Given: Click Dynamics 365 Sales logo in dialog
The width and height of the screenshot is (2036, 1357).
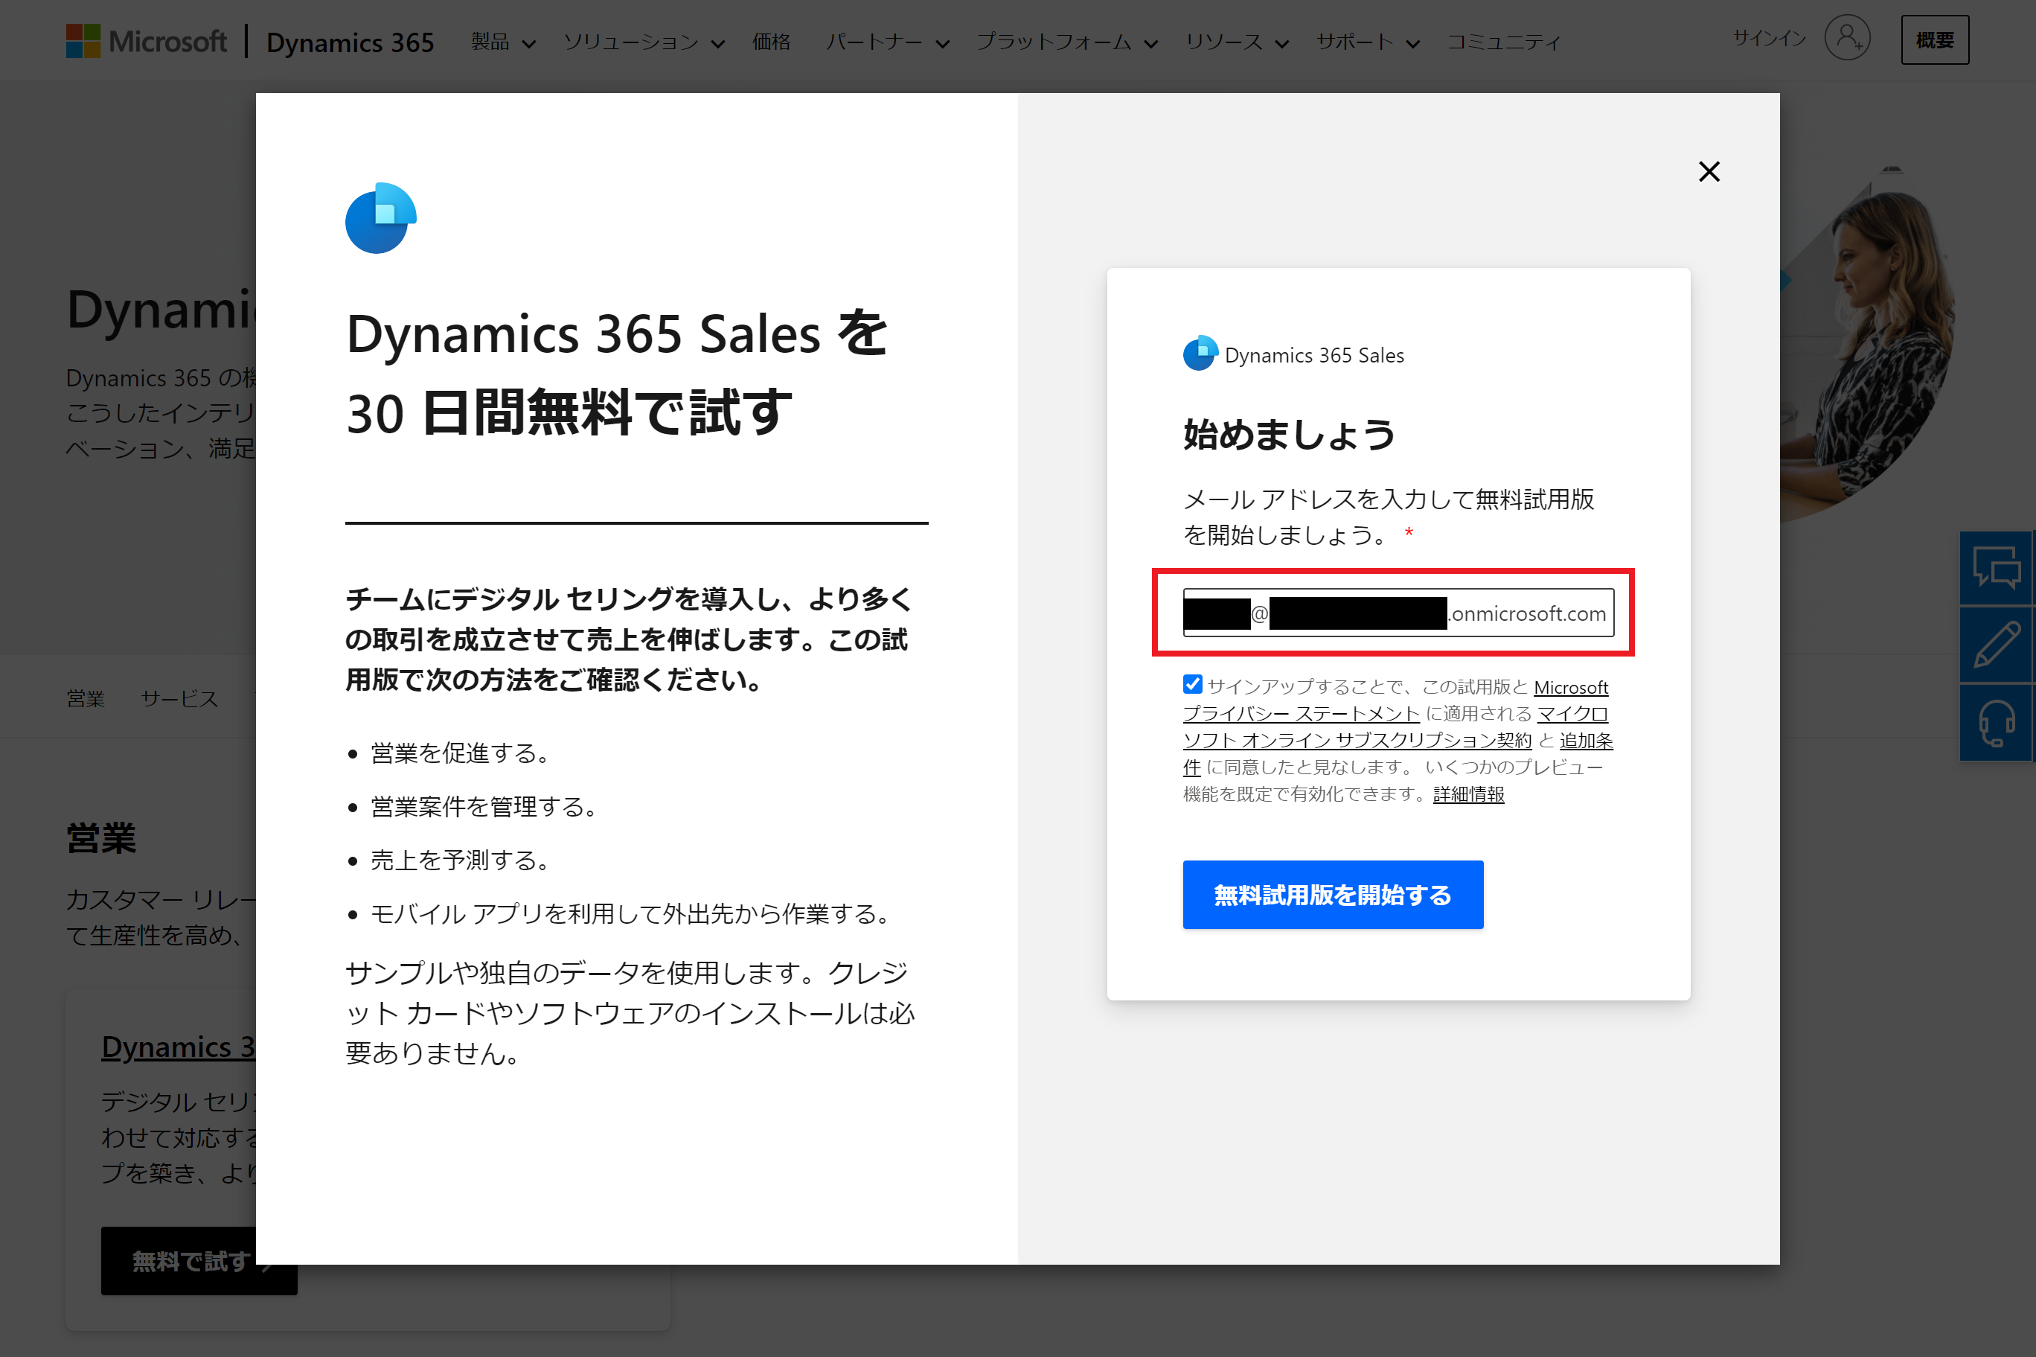Looking at the screenshot, I should pos(380,218).
